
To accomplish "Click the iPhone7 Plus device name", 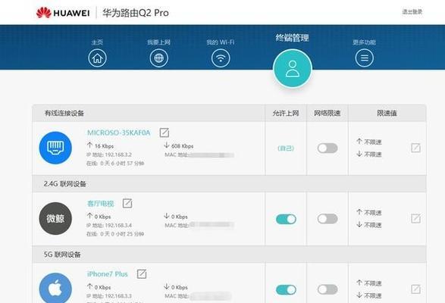I will (108, 274).
